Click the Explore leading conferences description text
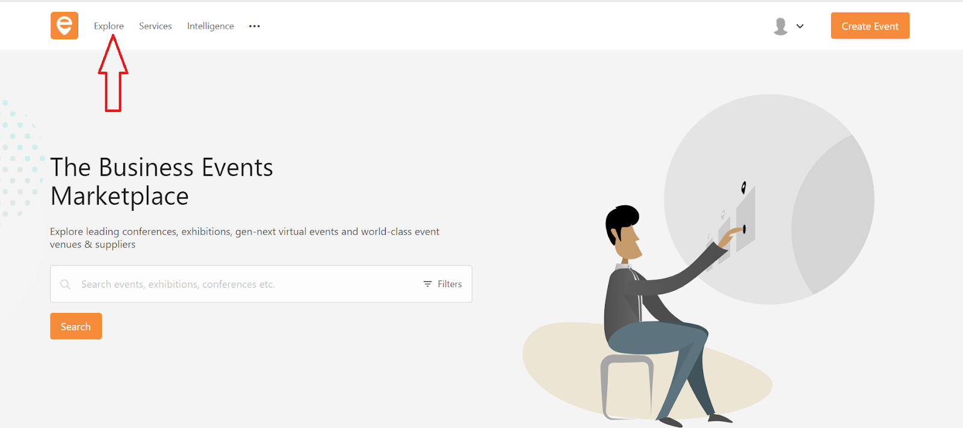Image resolution: width=963 pixels, height=428 pixels. 244,238
